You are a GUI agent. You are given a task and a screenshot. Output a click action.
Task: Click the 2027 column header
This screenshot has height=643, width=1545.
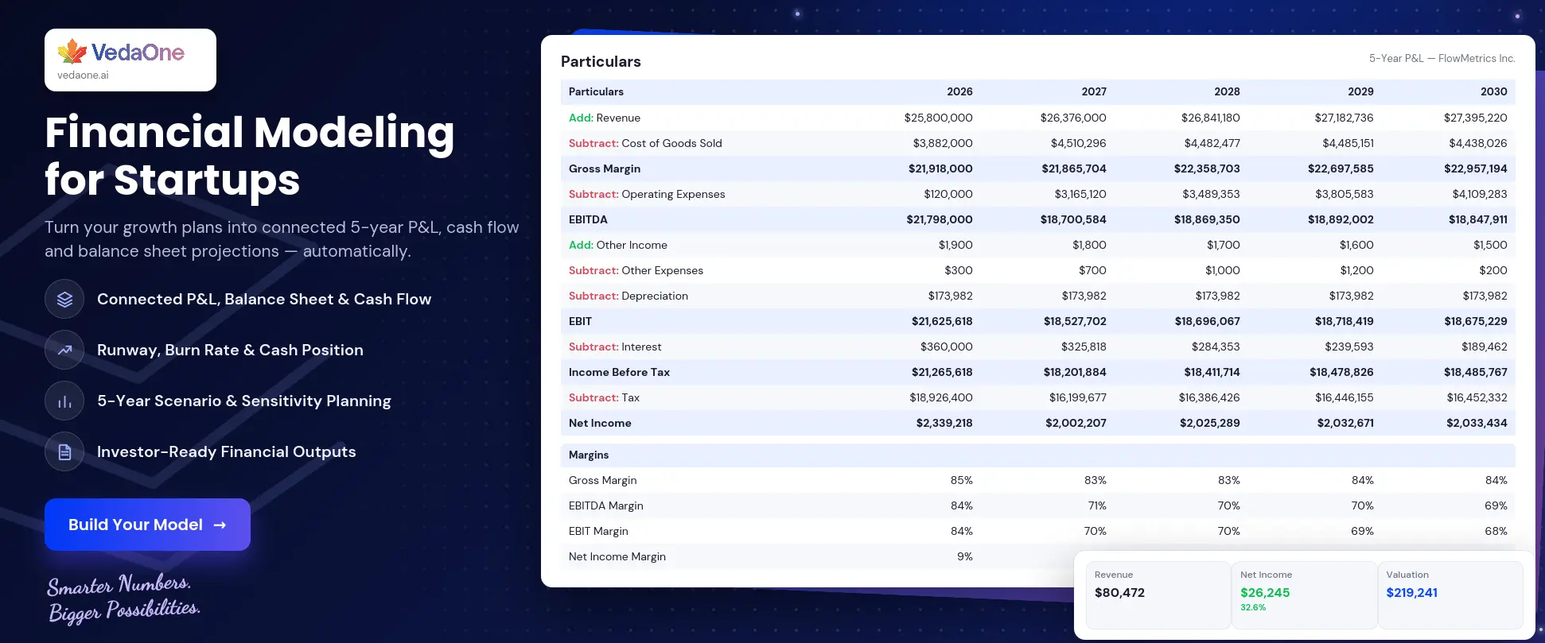click(x=1094, y=91)
